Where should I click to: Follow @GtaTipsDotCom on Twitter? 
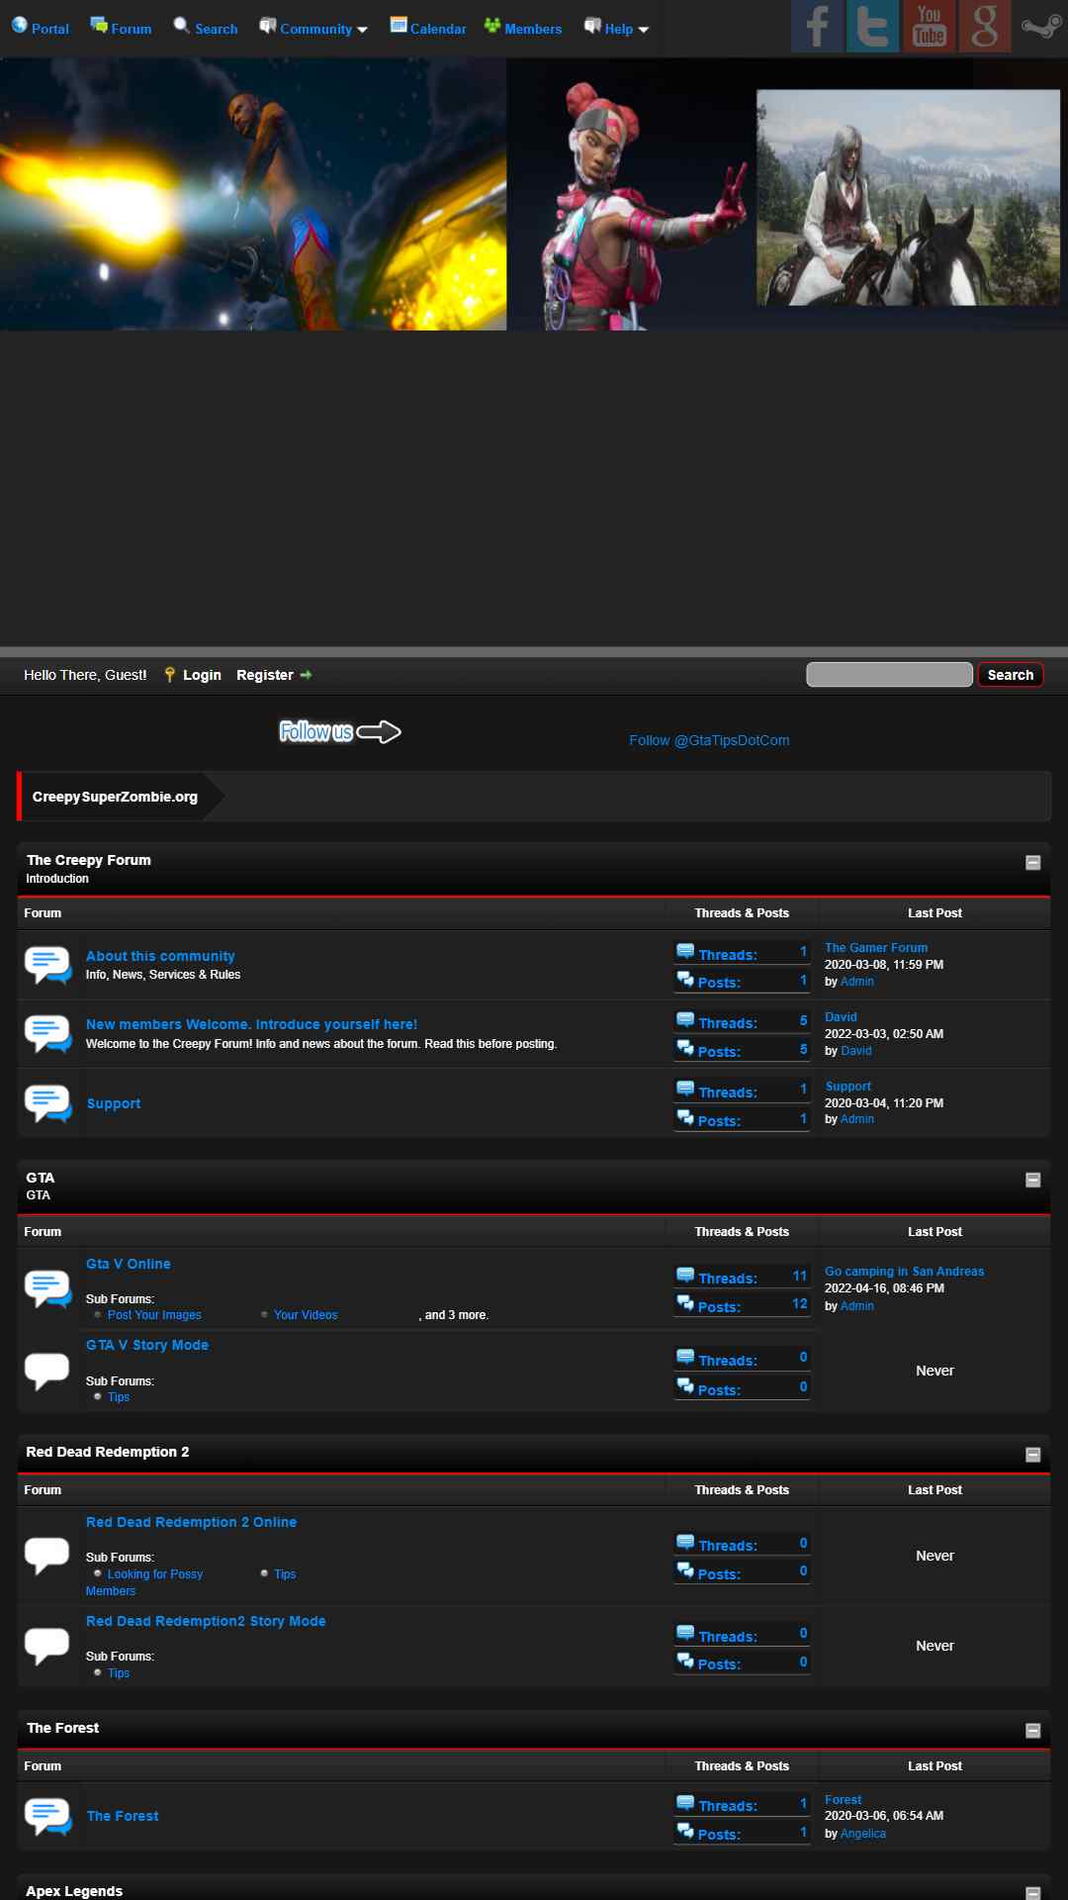point(709,740)
